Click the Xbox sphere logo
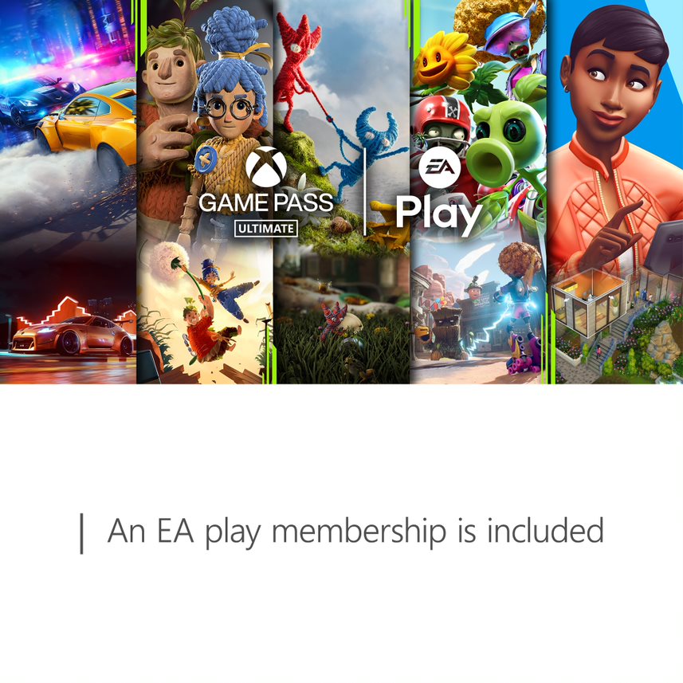 coord(266,167)
